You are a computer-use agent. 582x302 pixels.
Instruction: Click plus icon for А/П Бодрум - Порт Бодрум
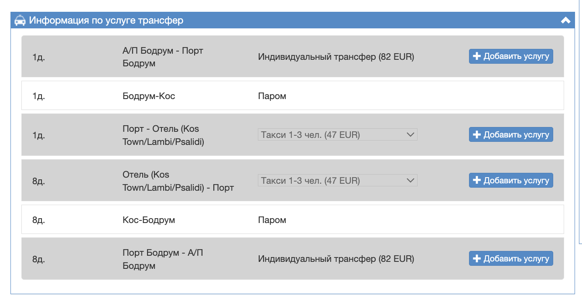click(x=477, y=56)
